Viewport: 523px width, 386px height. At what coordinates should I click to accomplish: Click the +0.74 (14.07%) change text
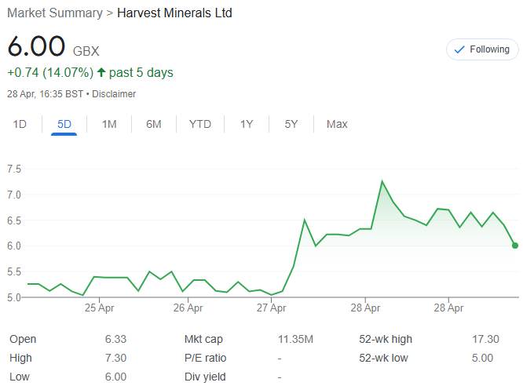point(50,72)
